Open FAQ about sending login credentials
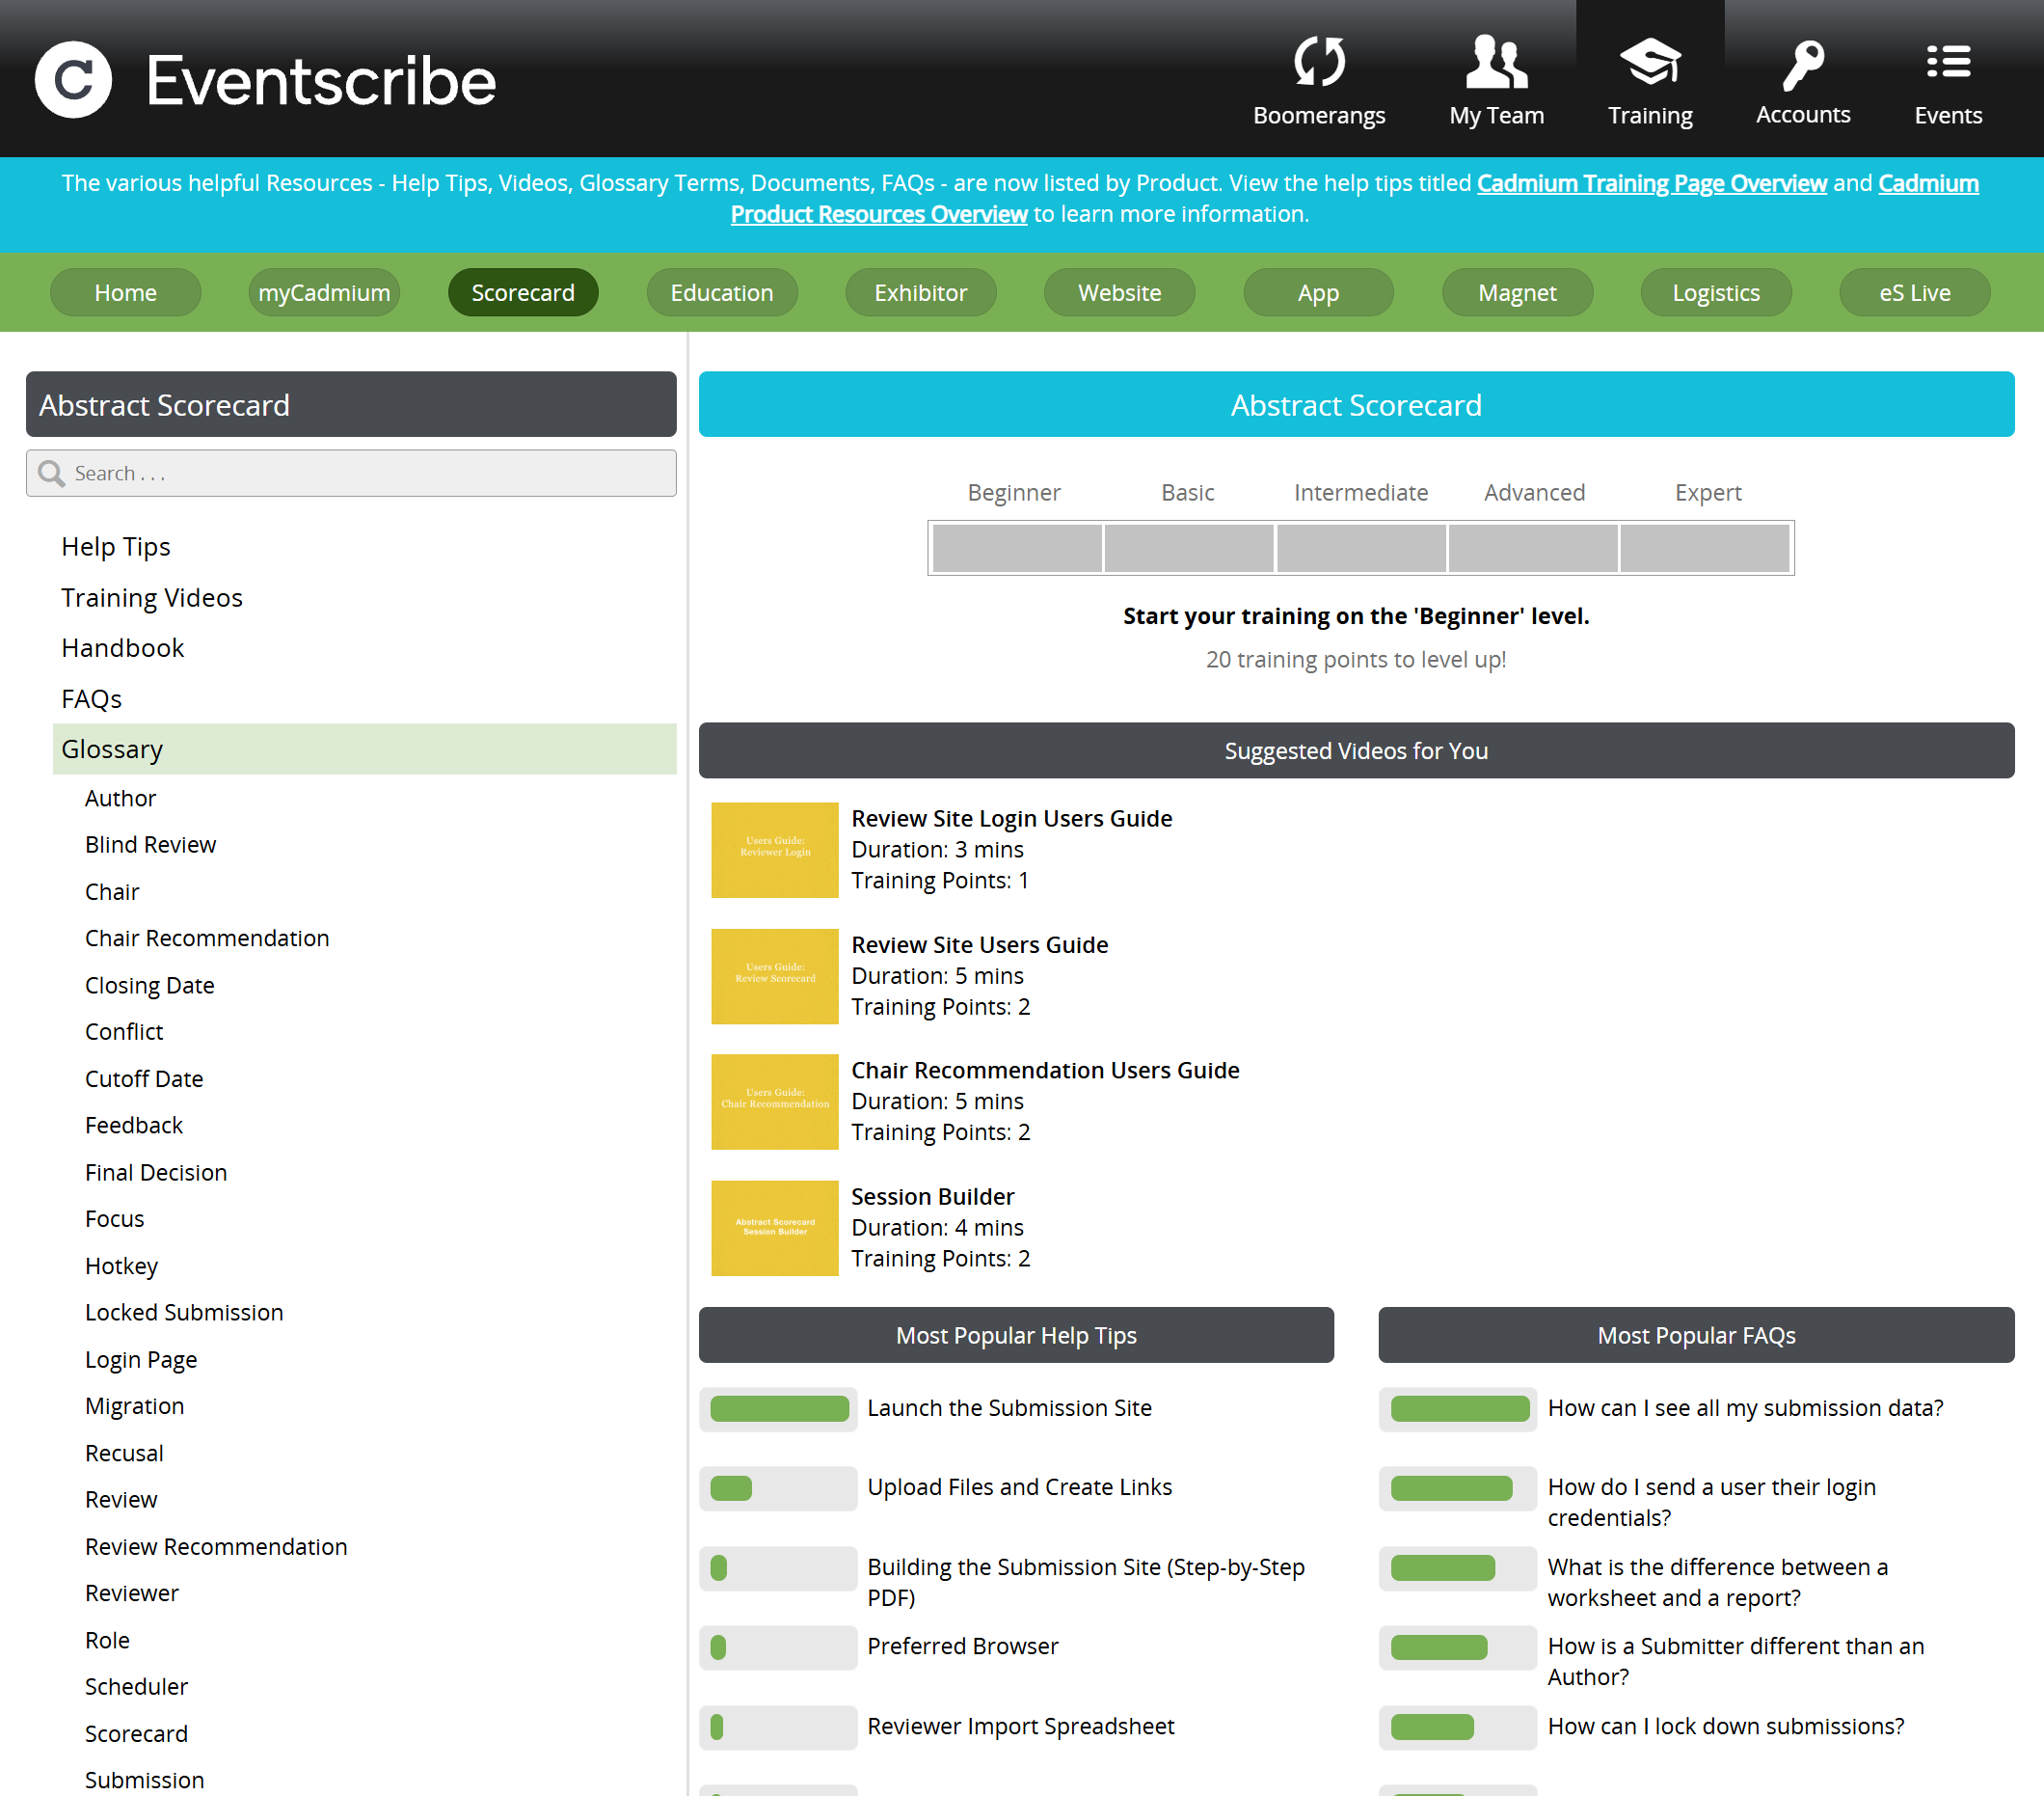 [1711, 1502]
